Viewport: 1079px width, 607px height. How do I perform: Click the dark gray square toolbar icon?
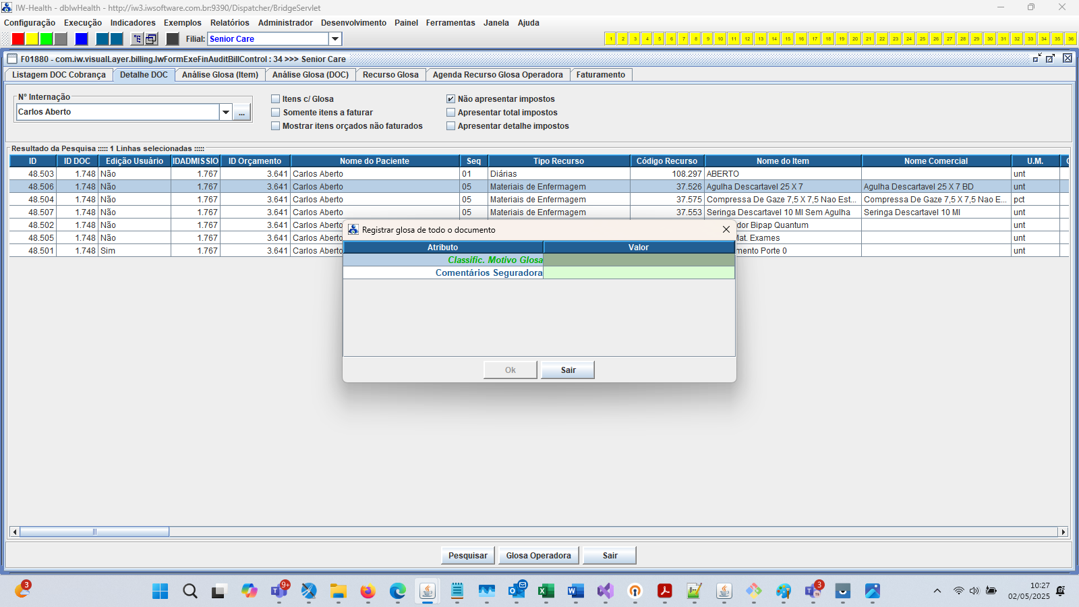tap(173, 39)
